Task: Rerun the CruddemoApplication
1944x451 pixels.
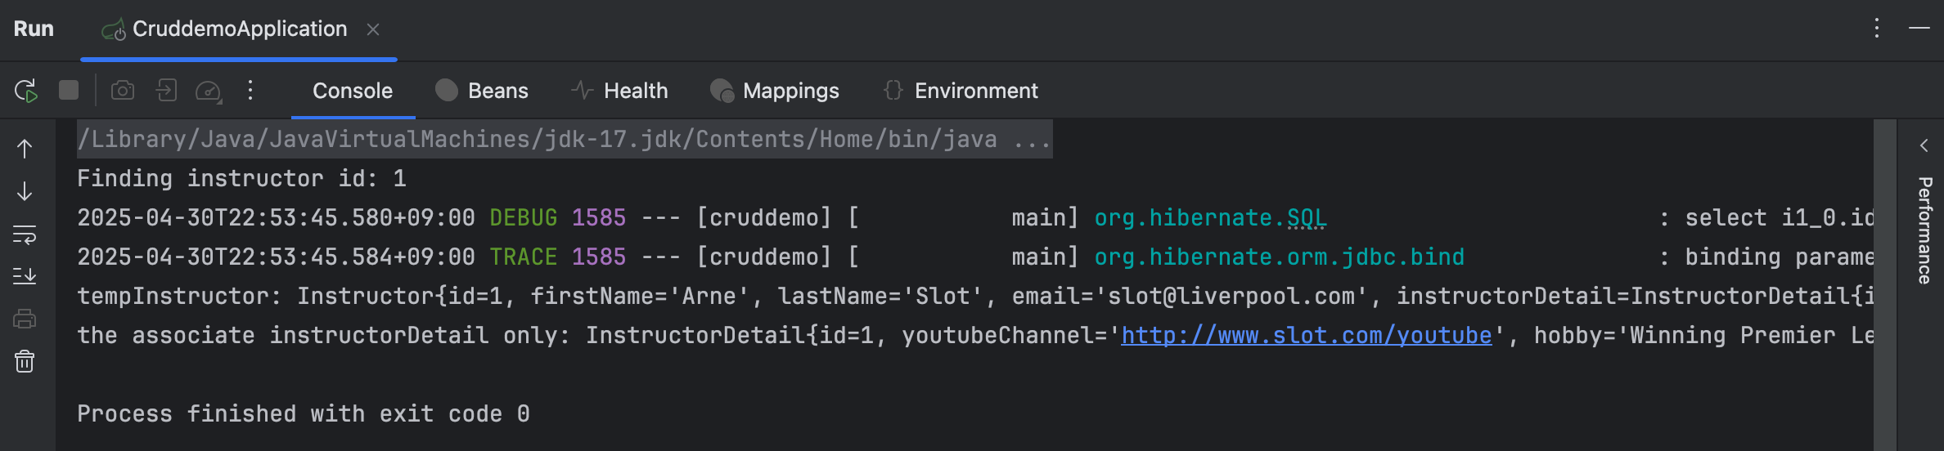Action: pyautogui.click(x=26, y=91)
